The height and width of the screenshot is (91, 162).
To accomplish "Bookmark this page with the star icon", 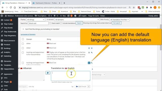I will coord(134,7).
